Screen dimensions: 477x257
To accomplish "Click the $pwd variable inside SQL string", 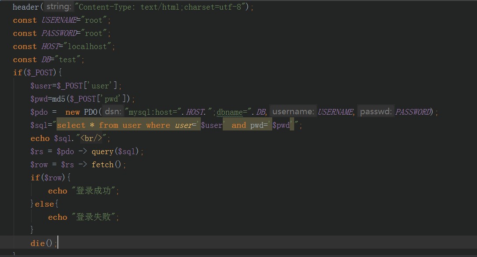I will click(281, 125).
